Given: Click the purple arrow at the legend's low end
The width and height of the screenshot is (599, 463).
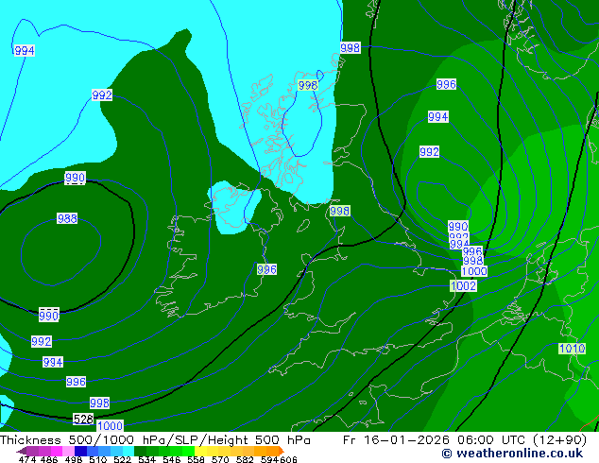Looking at the screenshot, I should pyautogui.click(x=22, y=451).
